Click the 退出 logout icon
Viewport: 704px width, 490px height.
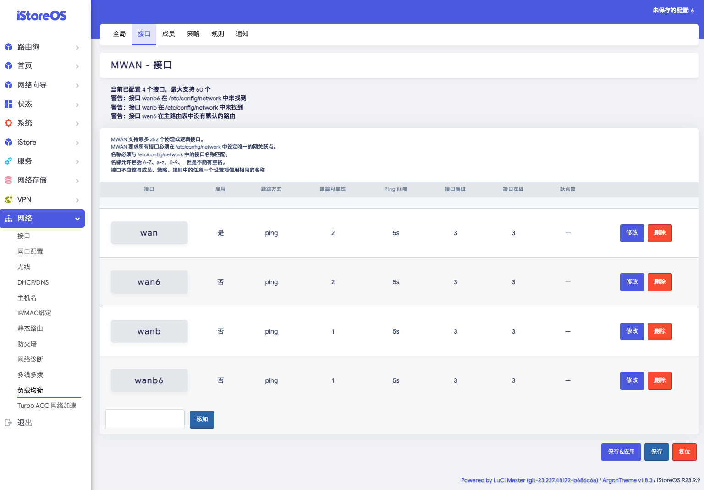click(x=8, y=422)
